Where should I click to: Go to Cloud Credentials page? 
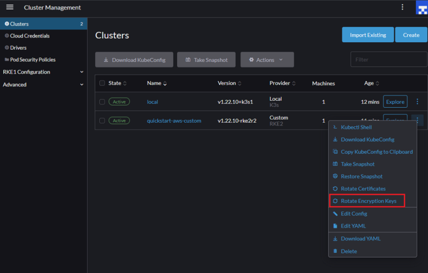pos(29,36)
